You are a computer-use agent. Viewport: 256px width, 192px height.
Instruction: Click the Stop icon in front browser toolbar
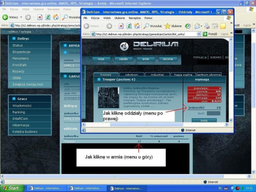pyautogui.click(x=121, y=26)
